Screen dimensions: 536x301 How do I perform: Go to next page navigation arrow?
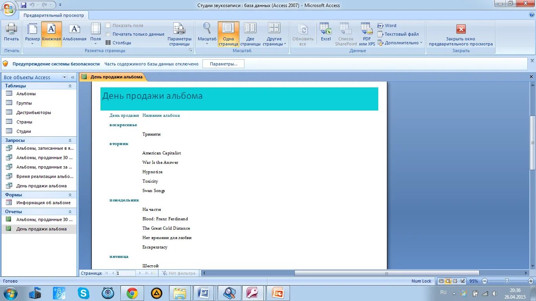140,273
